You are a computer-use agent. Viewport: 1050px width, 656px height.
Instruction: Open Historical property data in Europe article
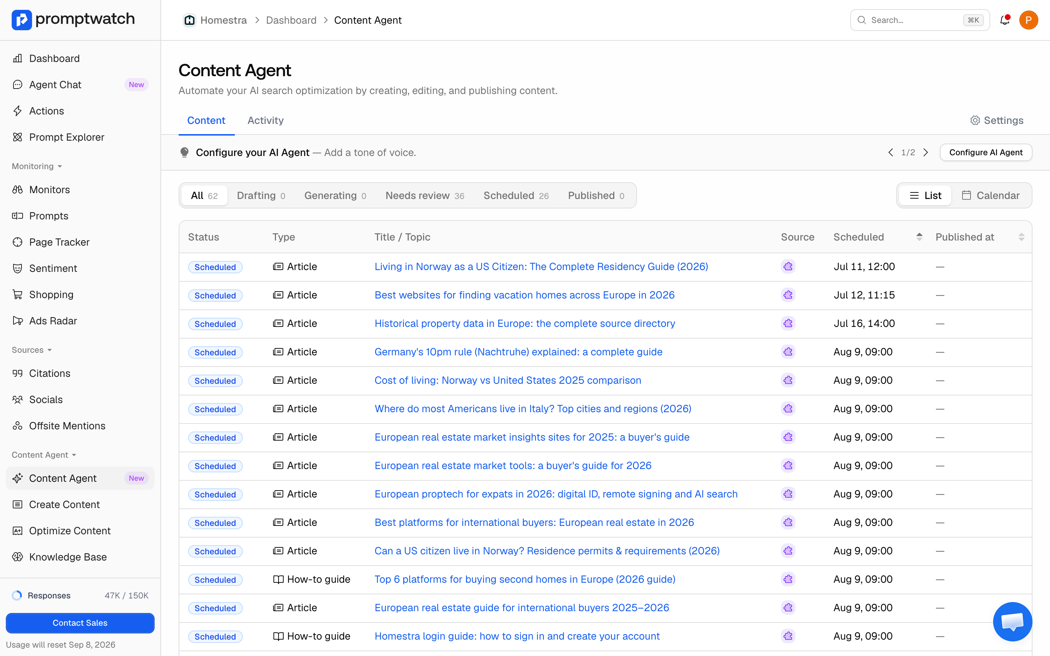click(x=525, y=323)
